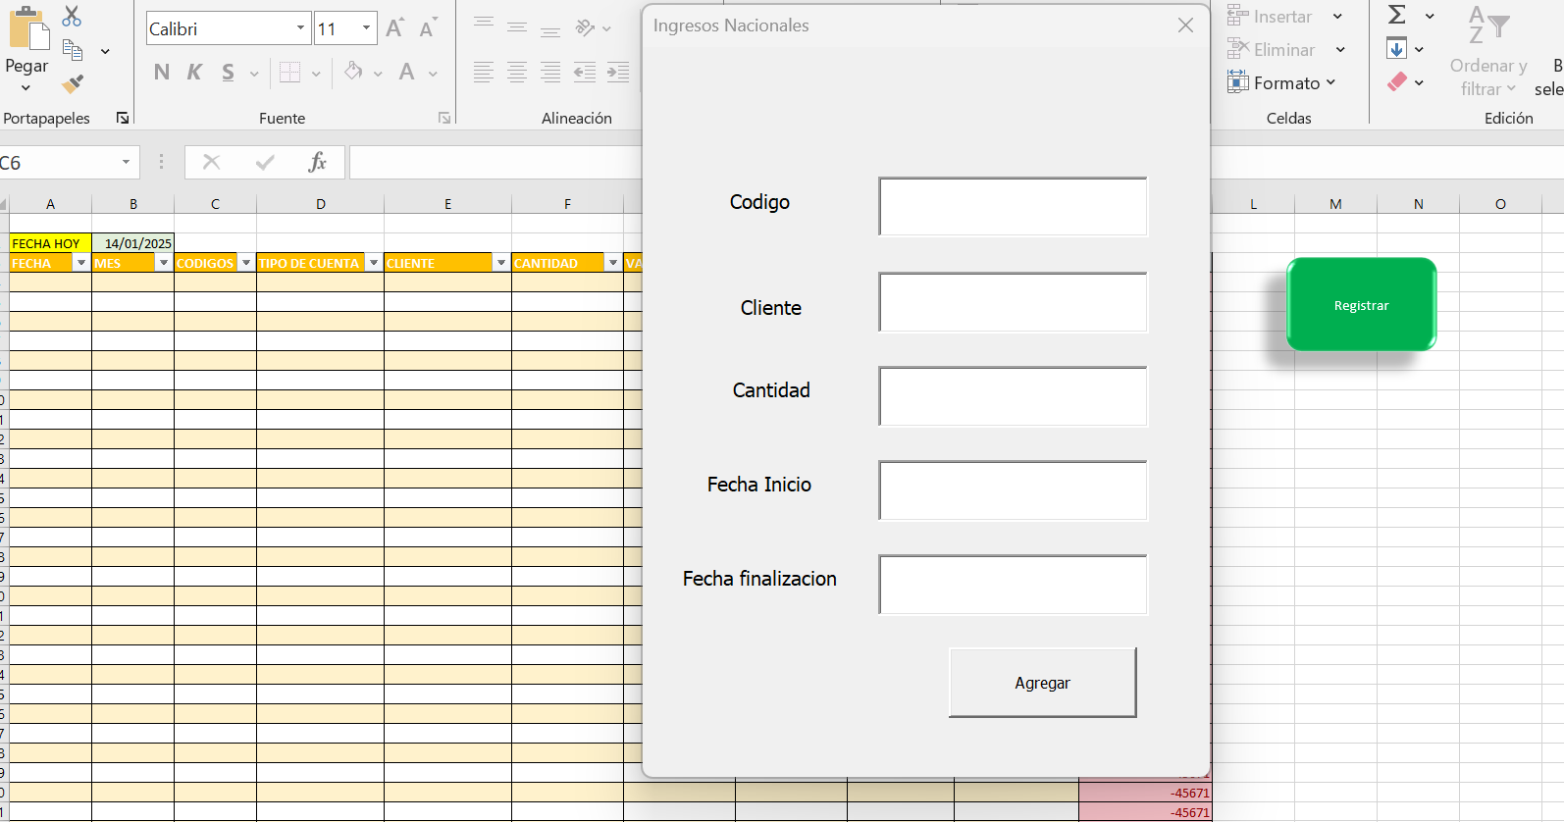
Task: Click the Clear eraser icon
Action: pos(1397,82)
